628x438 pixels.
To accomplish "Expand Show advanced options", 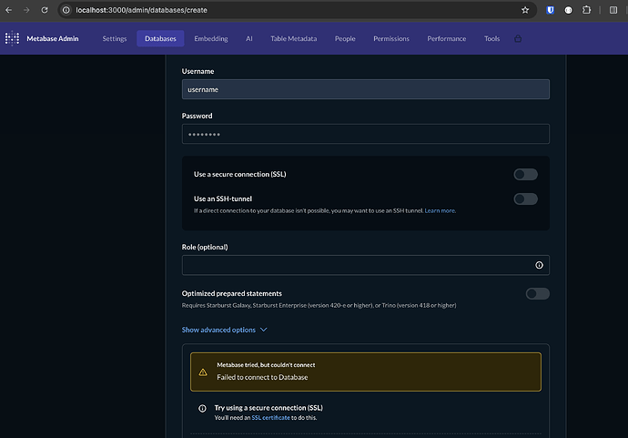I will point(224,330).
